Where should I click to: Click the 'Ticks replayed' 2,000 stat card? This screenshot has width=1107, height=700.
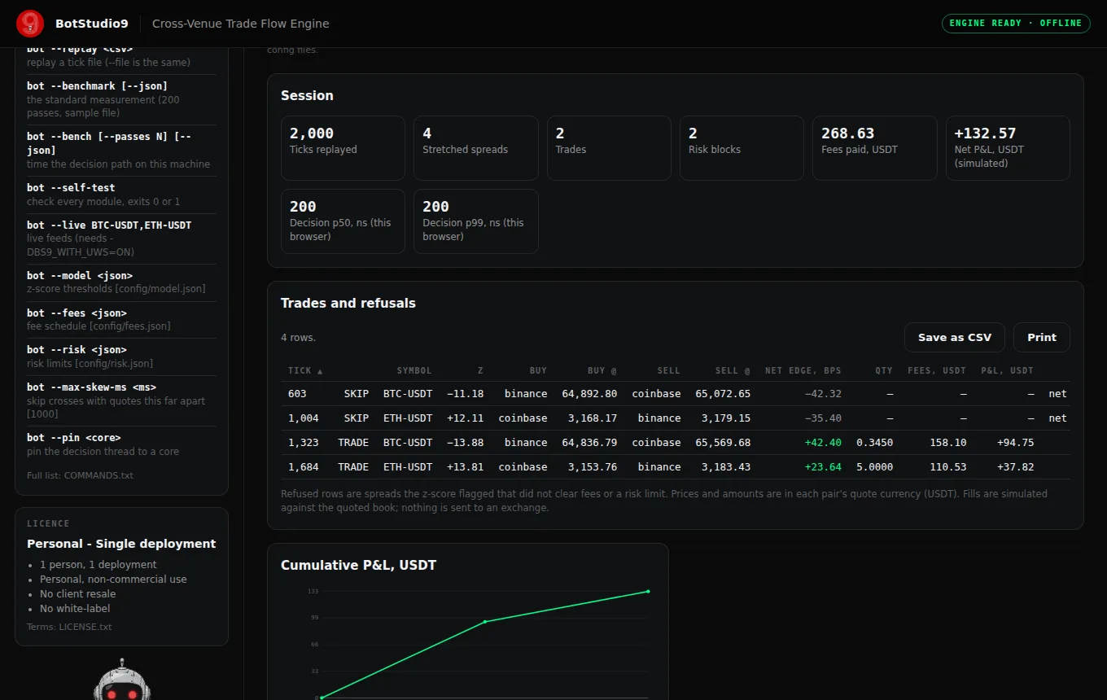(343, 147)
